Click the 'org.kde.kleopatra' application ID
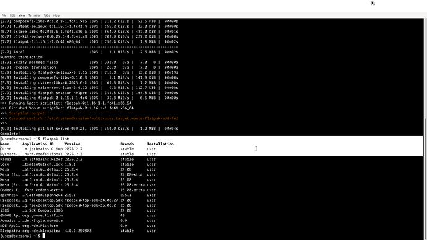The width and height of the screenshot is (427, 240). click(x=41, y=231)
